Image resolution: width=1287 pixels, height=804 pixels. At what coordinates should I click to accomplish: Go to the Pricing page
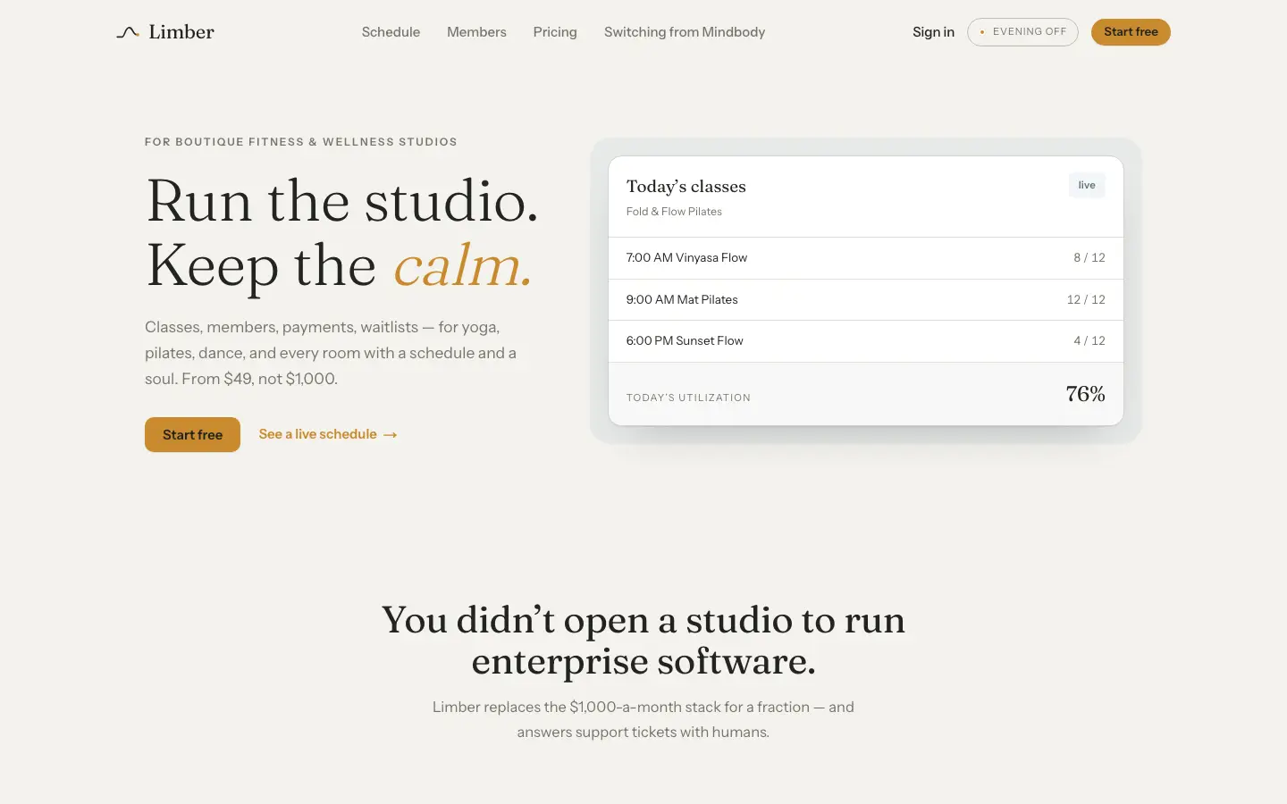tap(555, 32)
